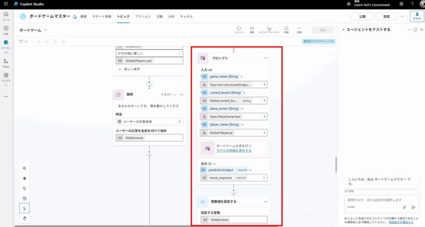Add node below the prompt node
The width and height of the screenshot is (425, 227).
click(234, 191)
